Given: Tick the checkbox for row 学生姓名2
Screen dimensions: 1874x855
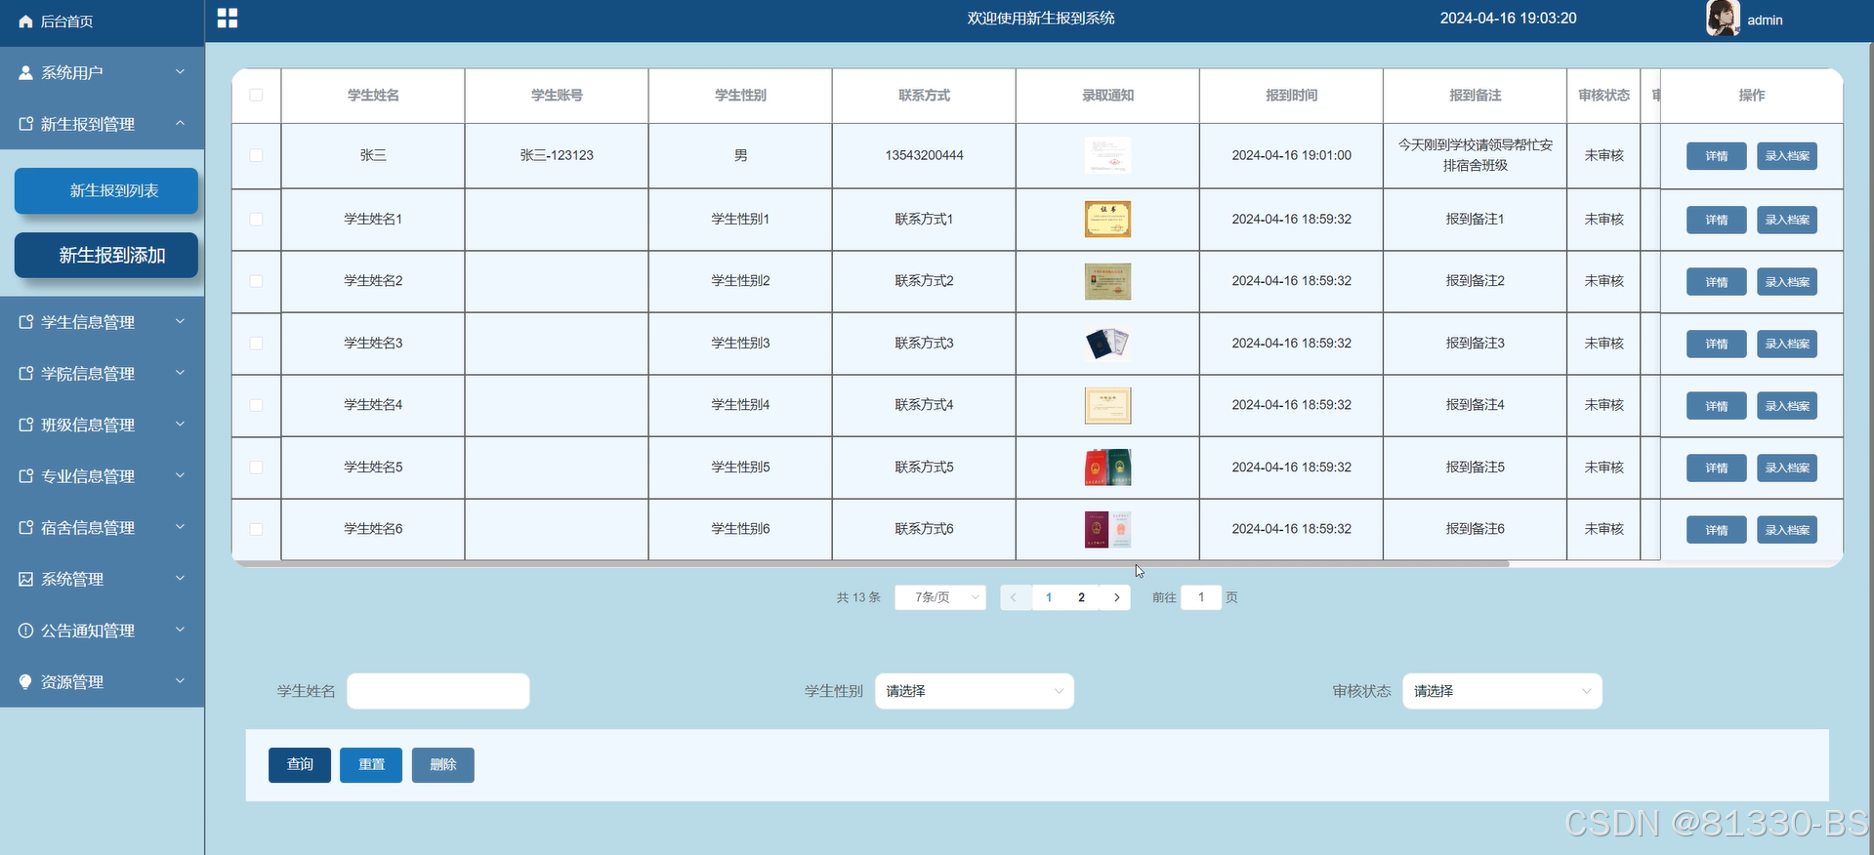Looking at the screenshot, I should pyautogui.click(x=256, y=281).
